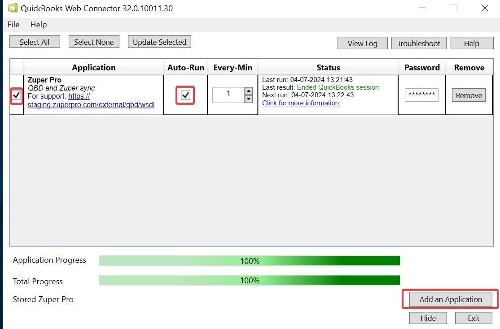Click the Next run timestamp text
The width and height of the screenshot is (500, 329).
pyautogui.click(x=308, y=95)
